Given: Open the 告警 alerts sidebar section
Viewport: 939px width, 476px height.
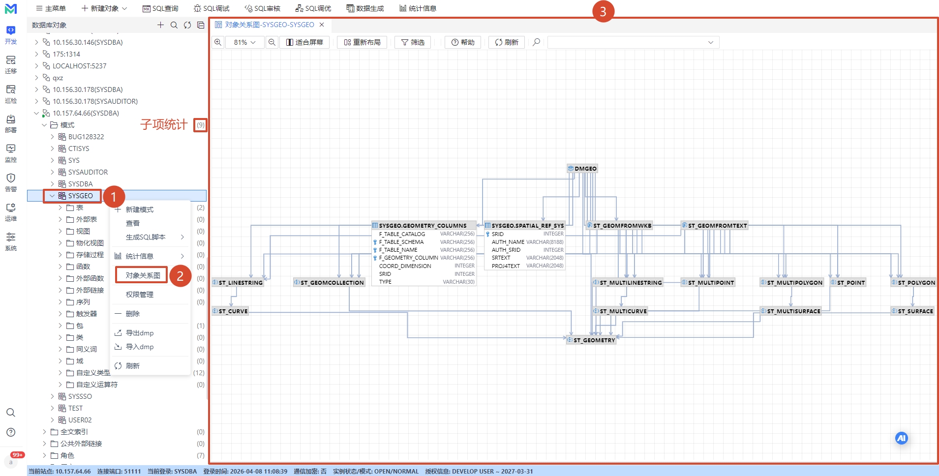Looking at the screenshot, I should pos(11,183).
